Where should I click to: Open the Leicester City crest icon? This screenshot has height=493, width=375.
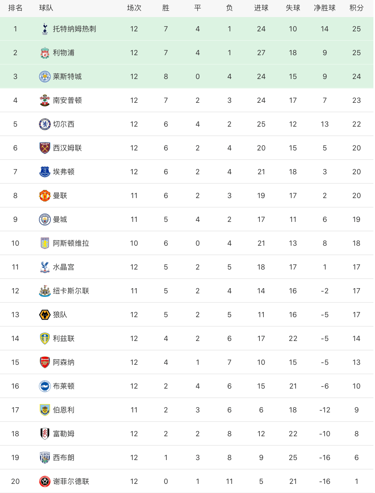tap(45, 77)
